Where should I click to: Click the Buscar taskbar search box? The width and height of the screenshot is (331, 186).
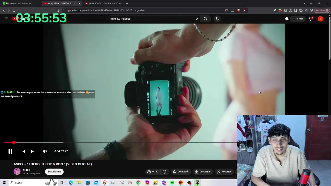point(33,183)
